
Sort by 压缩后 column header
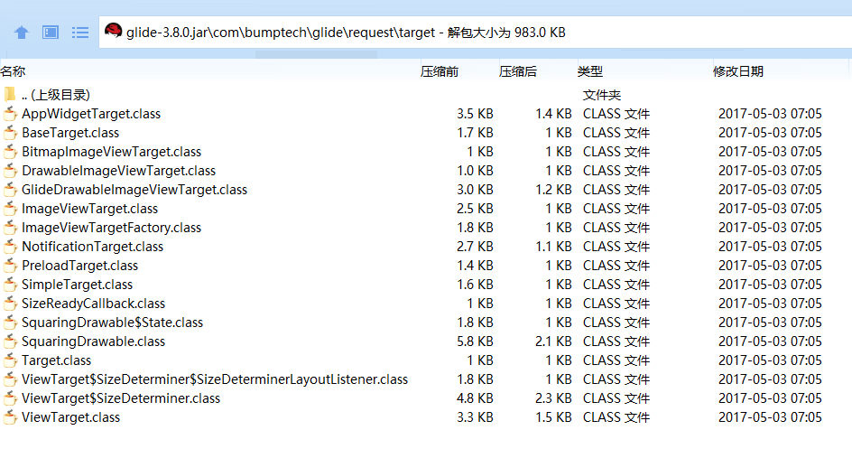(x=518, y=71)
